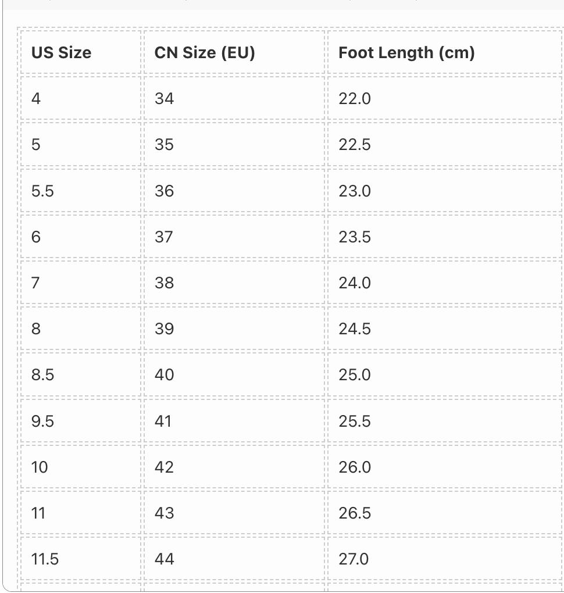Click the 22.0 foot length cell
The image size is (564, 593).
pyautogui.click(x=445, y=98)
